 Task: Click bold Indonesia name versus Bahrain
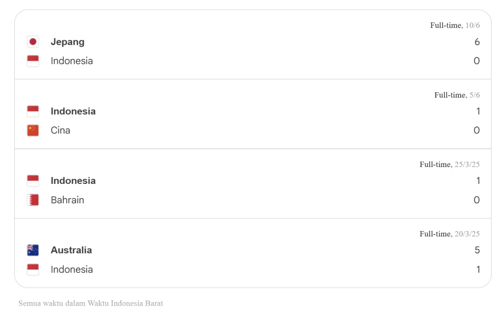(x=73, y=181)
